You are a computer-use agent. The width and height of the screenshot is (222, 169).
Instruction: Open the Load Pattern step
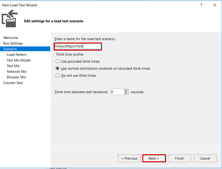pos(16,55)
